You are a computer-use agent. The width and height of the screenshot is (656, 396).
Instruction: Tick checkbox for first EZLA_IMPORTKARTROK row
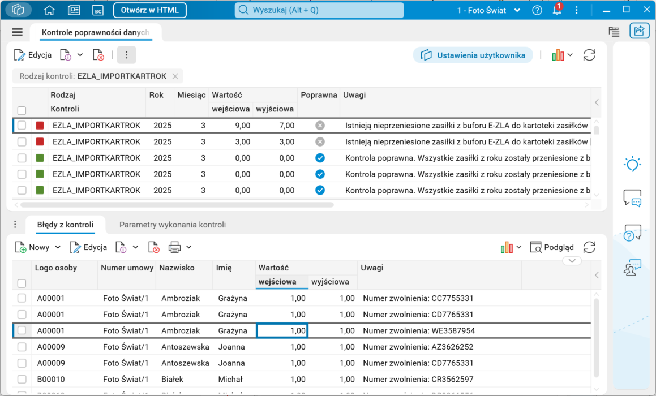pos(22,126)
